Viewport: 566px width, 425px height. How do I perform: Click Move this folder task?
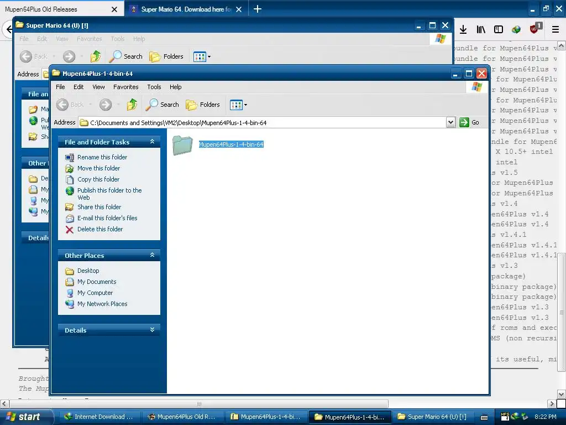tap(98, 168)
